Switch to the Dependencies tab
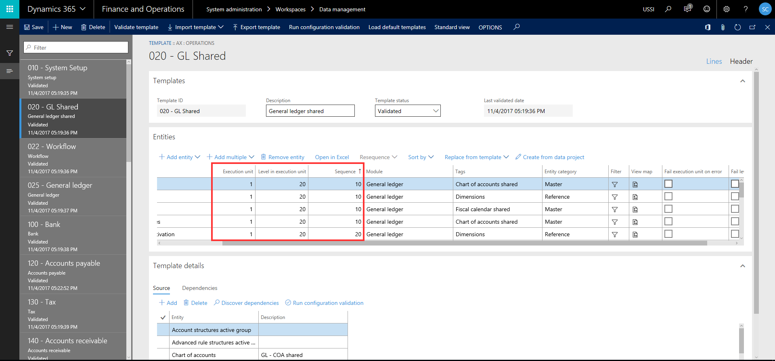The image size is (775, 361). [x=199, y=288]
